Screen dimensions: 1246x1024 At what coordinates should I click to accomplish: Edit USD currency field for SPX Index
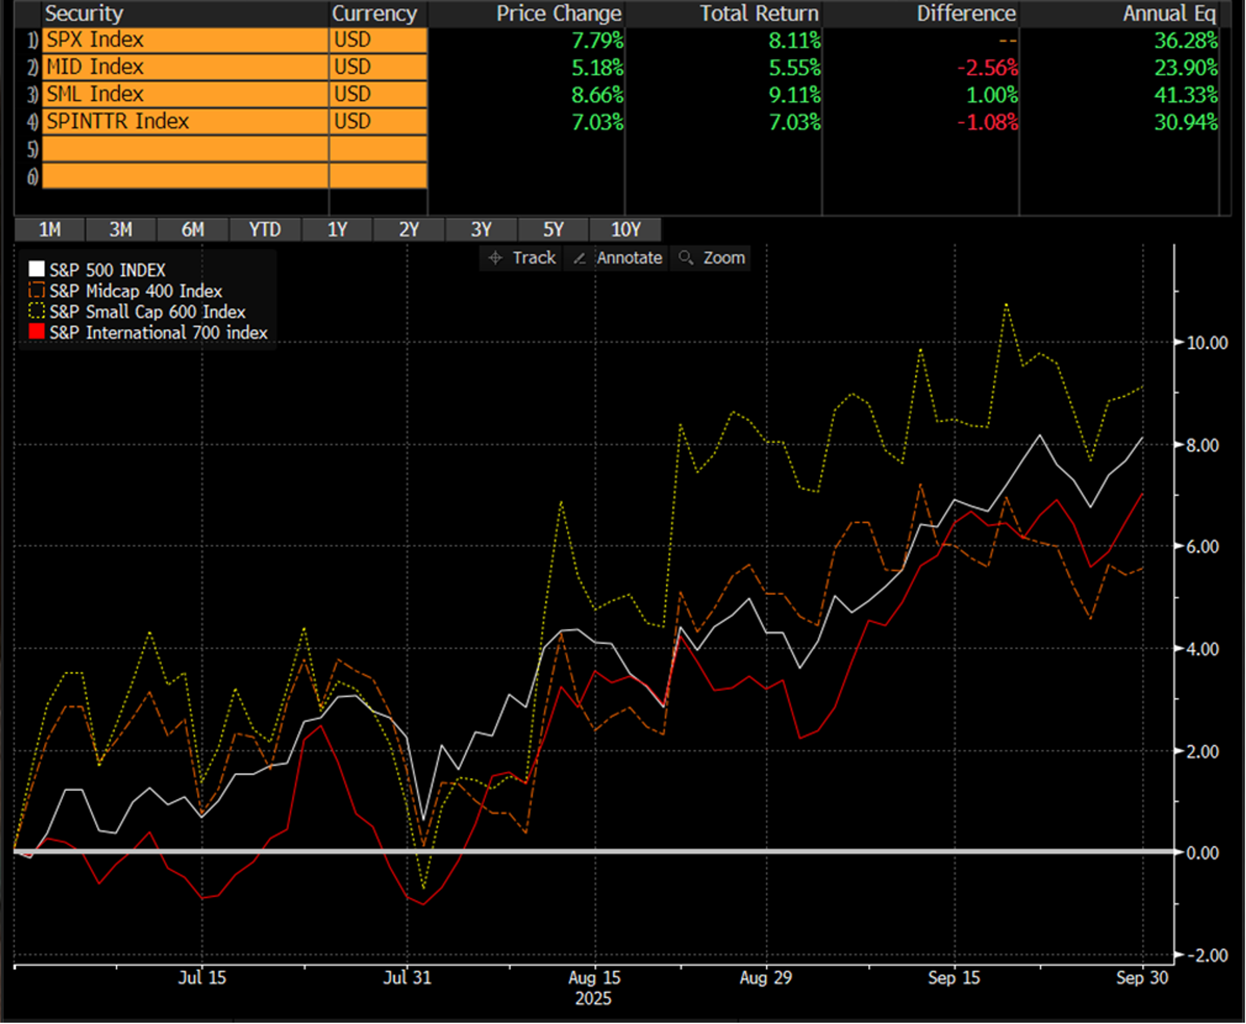point(378,40)
